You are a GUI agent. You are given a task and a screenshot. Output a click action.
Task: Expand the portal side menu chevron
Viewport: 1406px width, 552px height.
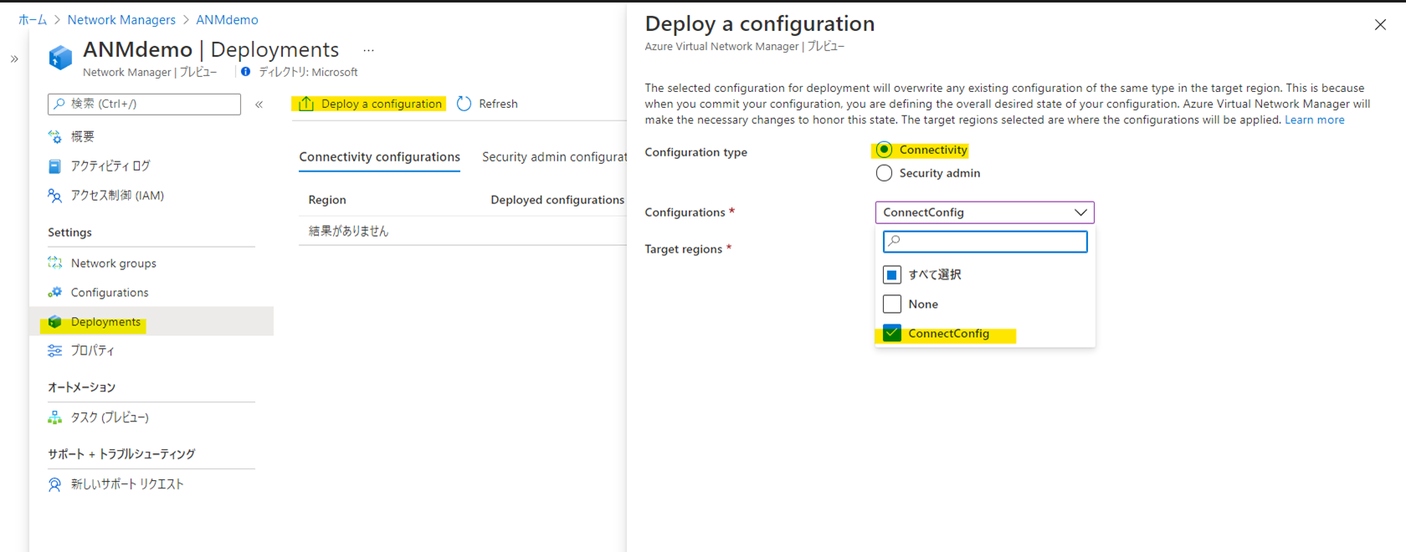pyautogui.click(x=14, y=59)
